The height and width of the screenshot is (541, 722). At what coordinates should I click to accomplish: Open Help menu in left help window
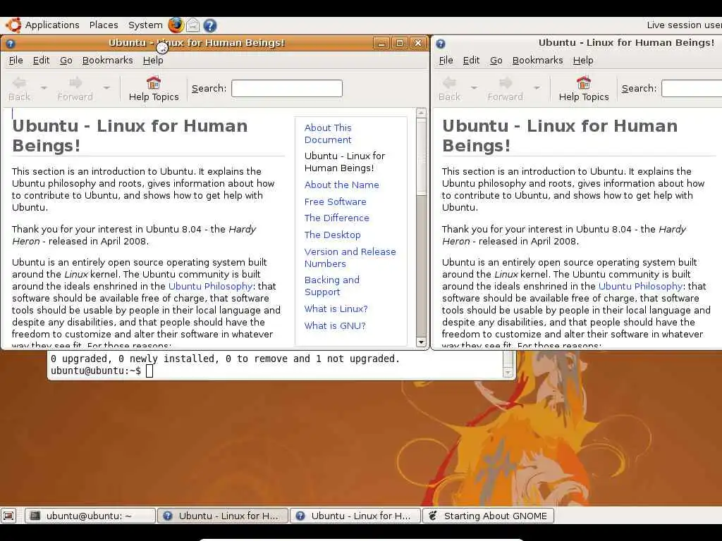[x=153, y=61]
